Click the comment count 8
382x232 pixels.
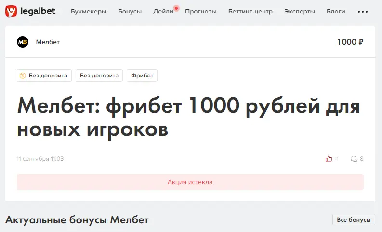(x=362, y=159)
